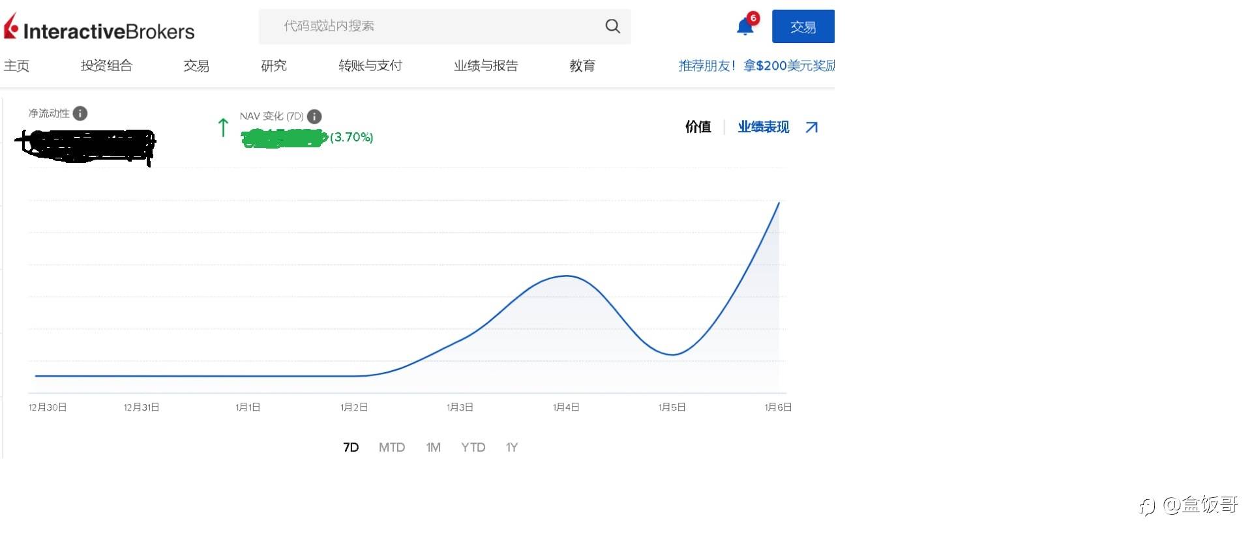Open the 研究 menu item
The width and height of the screenshot is (1252, 537).
pos(273,66)
